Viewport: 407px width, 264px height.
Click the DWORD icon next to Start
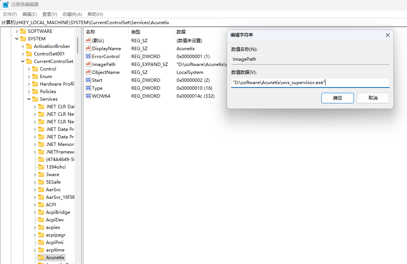click(88, 80)
